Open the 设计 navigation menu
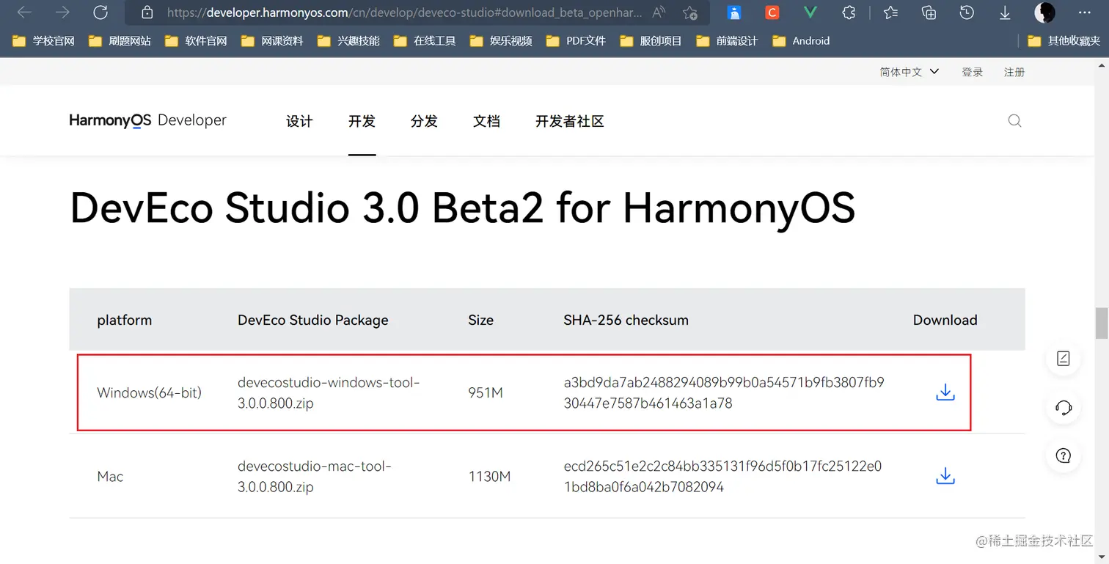 tap(299, 122)
